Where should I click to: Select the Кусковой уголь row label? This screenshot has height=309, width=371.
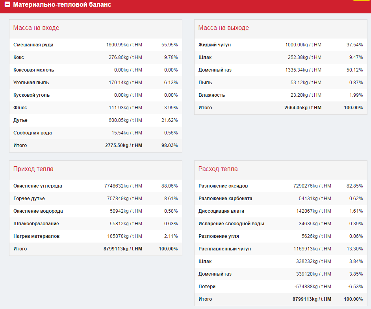32,95
